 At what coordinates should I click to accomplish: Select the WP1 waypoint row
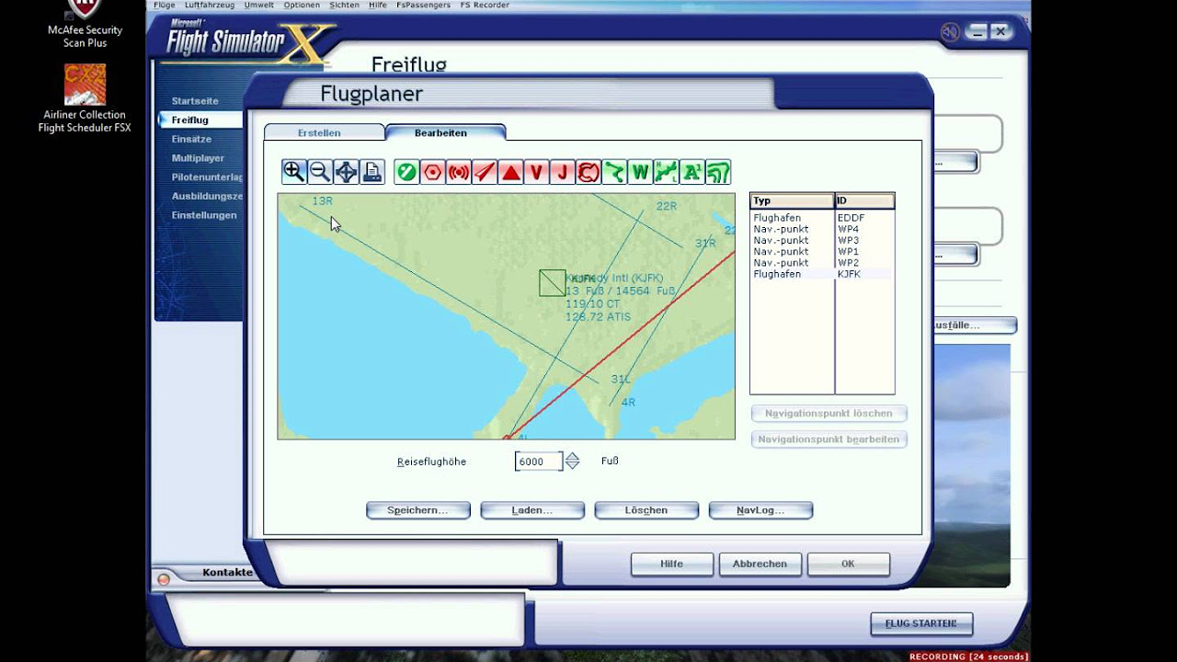(x=822, y=251)
